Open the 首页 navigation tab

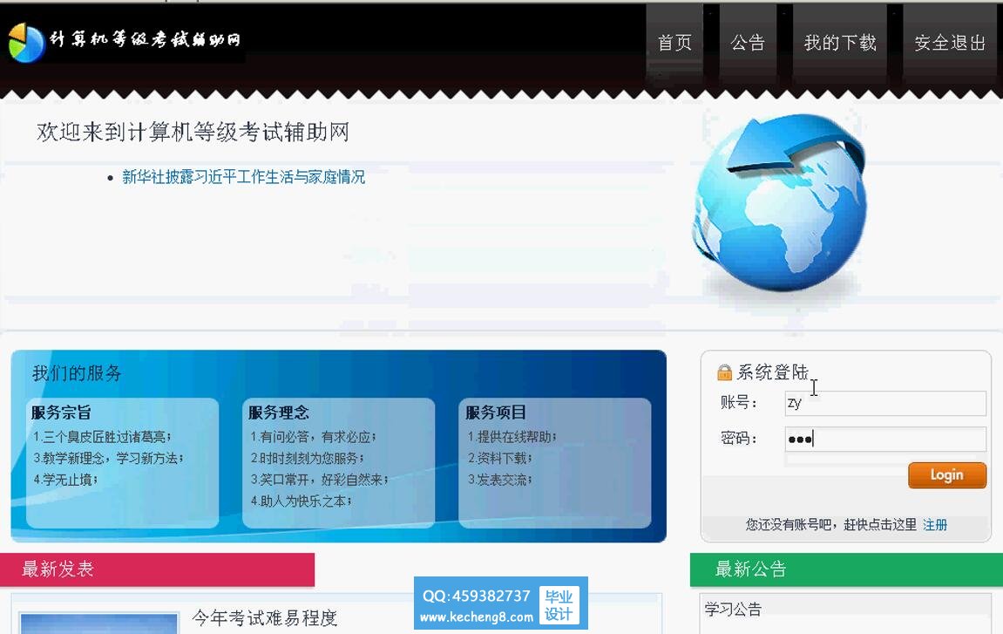click(674, 43)
